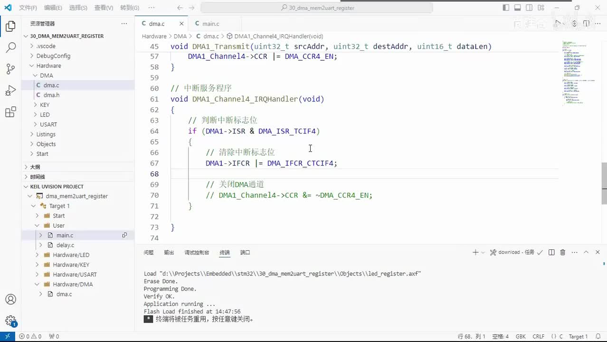This screenshot has width=607, height=342.
Task: Open the 编辑(E) menu
Action: coord(53,8)
